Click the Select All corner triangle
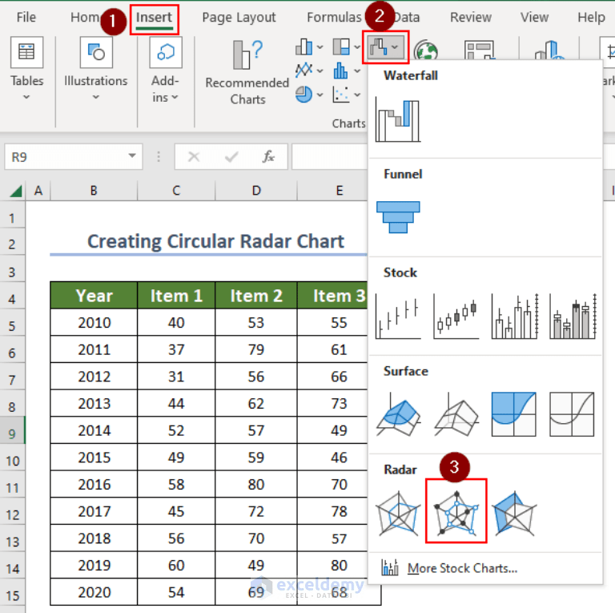Viewport: 615px width, 613px height. 16,192
